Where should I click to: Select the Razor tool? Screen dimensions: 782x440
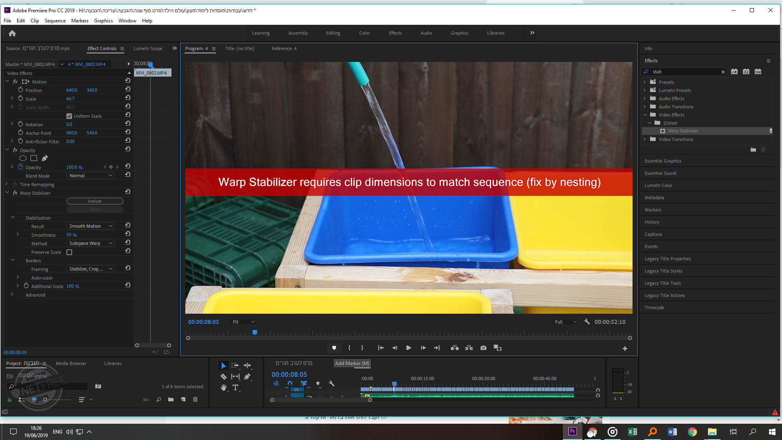(x=223, y=376)
